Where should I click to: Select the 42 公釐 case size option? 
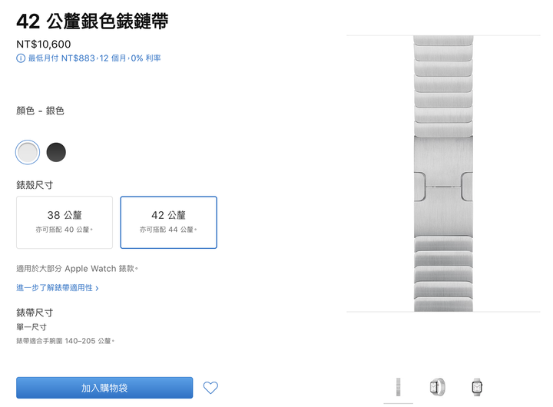coord(168,222)
